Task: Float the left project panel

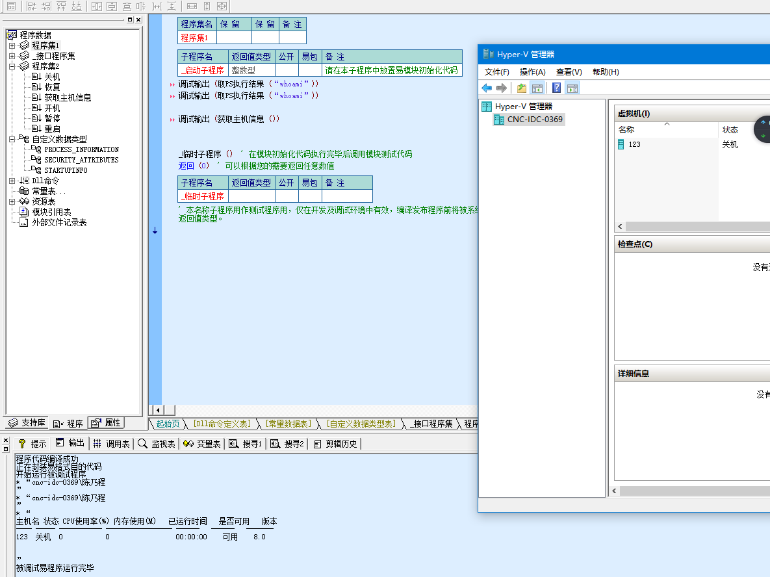Action: (130, 19)
